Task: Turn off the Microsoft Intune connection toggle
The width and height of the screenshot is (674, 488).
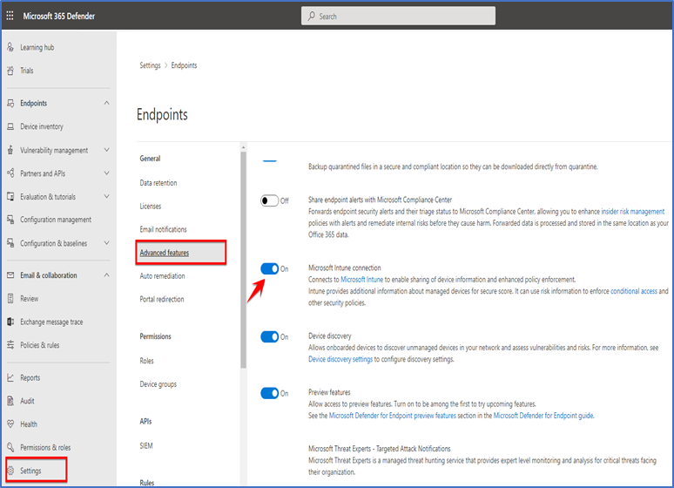Action: point(270,268)
